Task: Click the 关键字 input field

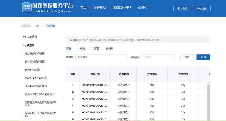Action: (x=101, y=57)
